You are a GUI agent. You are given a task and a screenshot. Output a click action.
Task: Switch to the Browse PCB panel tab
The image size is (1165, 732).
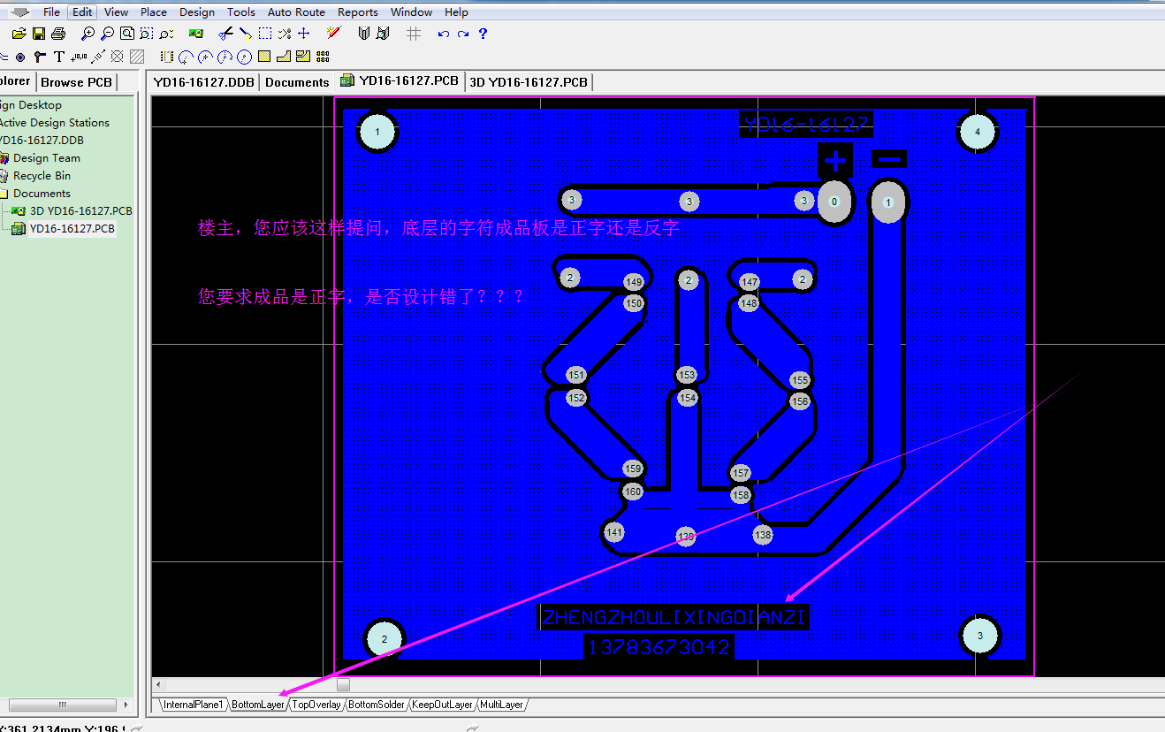[x=76, y=81]
